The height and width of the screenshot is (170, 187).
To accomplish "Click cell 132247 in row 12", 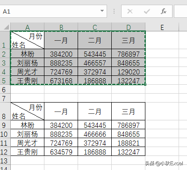I will [x=129, y=151].
